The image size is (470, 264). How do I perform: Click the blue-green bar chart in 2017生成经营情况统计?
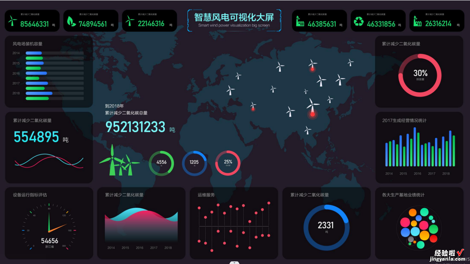pyautogui.click(x=420, y=147)
